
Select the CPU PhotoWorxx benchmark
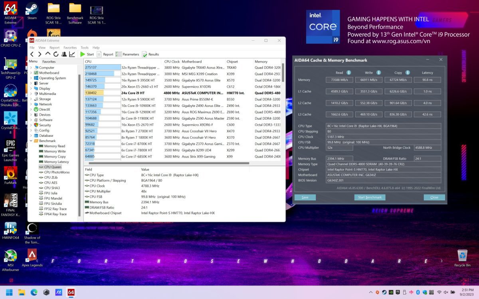(x=54, y=172)
